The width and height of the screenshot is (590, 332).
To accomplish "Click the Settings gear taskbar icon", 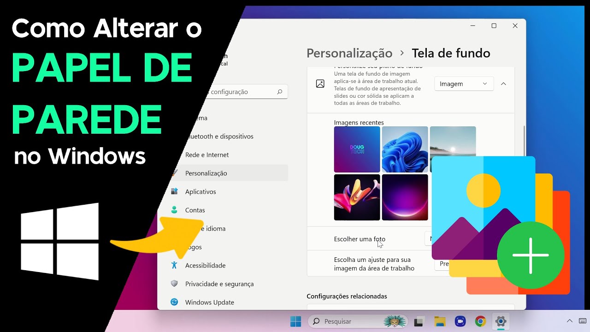I will [501, 321].
